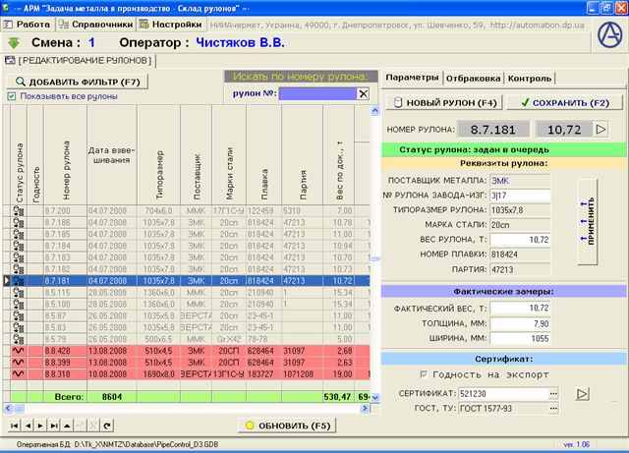This screenshot has height=453, width=629.
Task: Select the РЕДАКТИРОВАНИЕ РУЛОНОВ tab
Action: click(79, 61)
